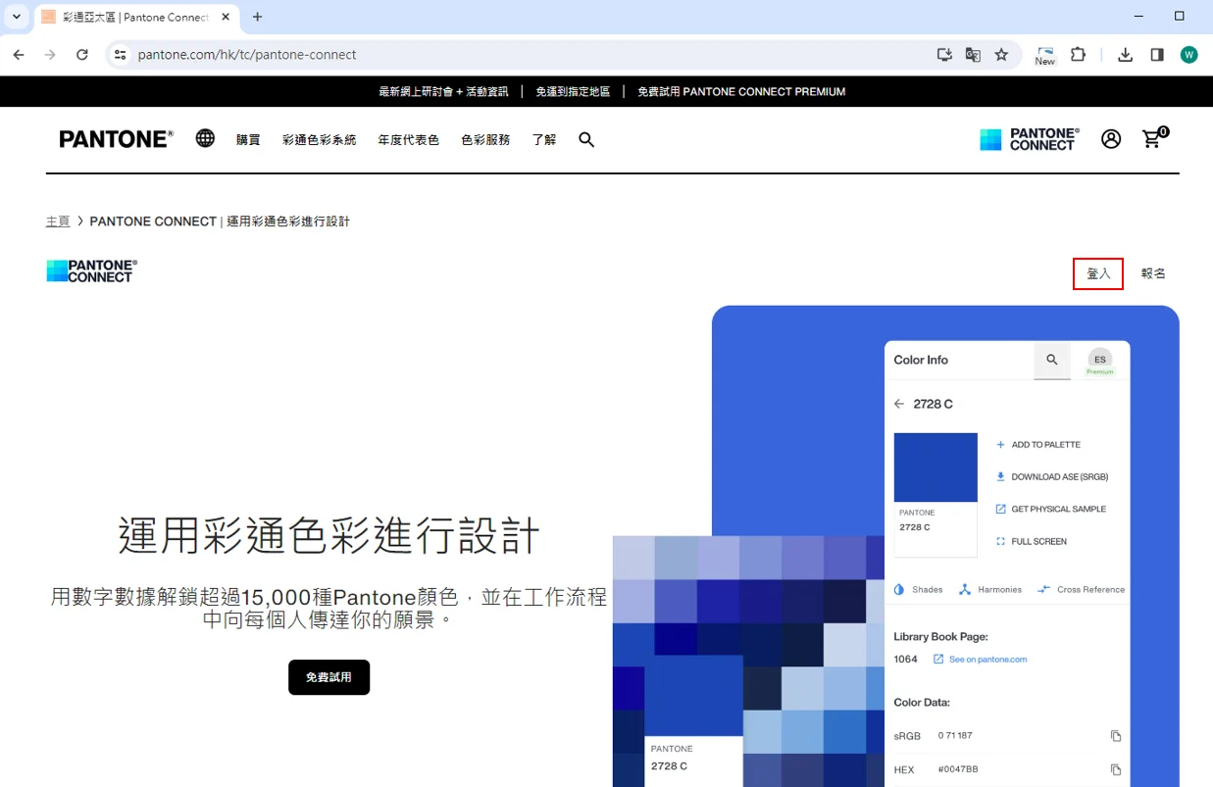Open the Shades view in Color Info
This screenshot has width=1213, height=787.
918,589
